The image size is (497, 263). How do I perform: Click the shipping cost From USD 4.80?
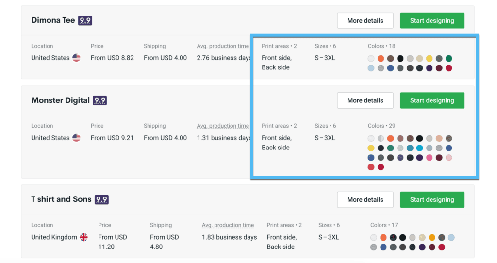(x=164, y=242)
